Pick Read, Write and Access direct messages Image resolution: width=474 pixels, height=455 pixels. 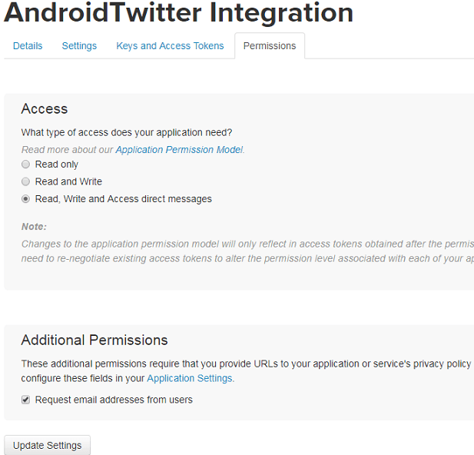coord(26,199)
